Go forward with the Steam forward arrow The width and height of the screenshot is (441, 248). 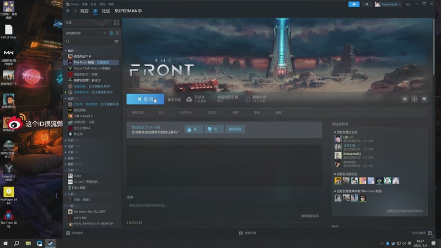tap(75, 10)
